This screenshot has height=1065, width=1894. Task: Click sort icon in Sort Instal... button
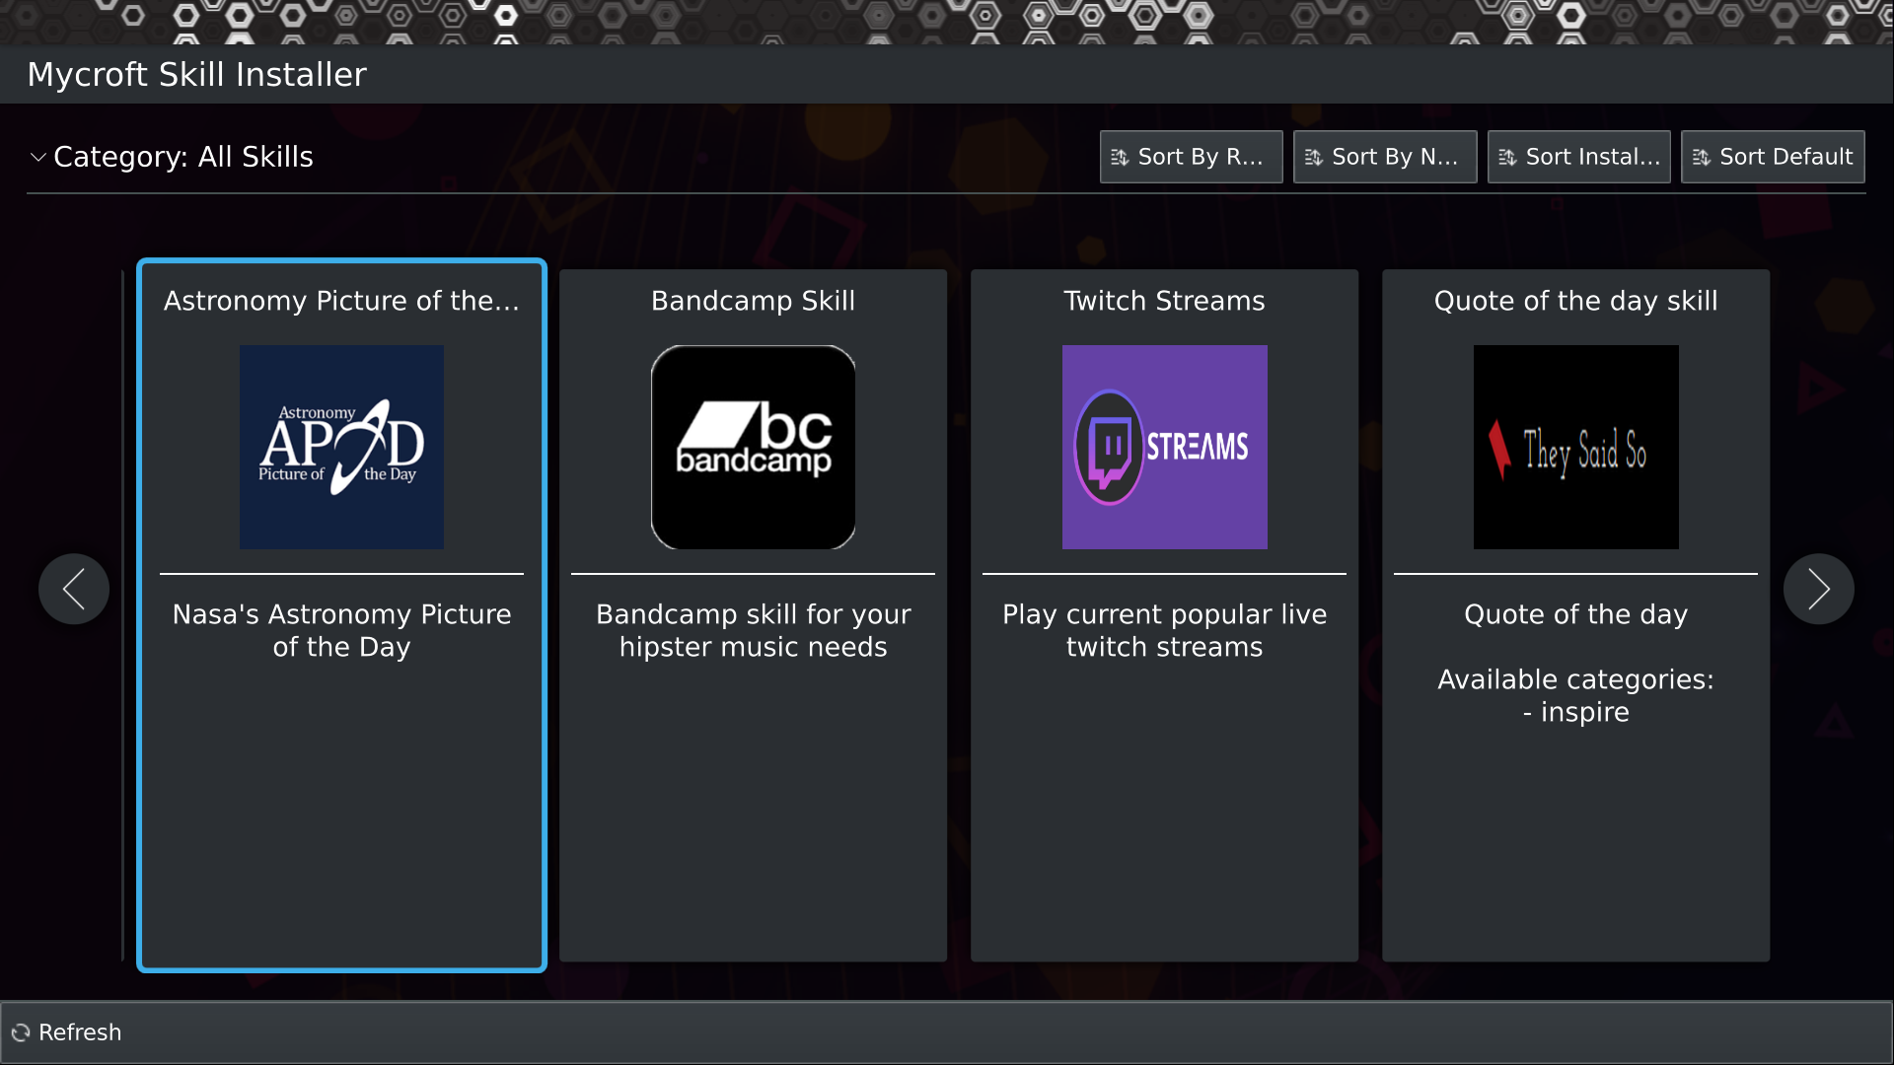1507,158
